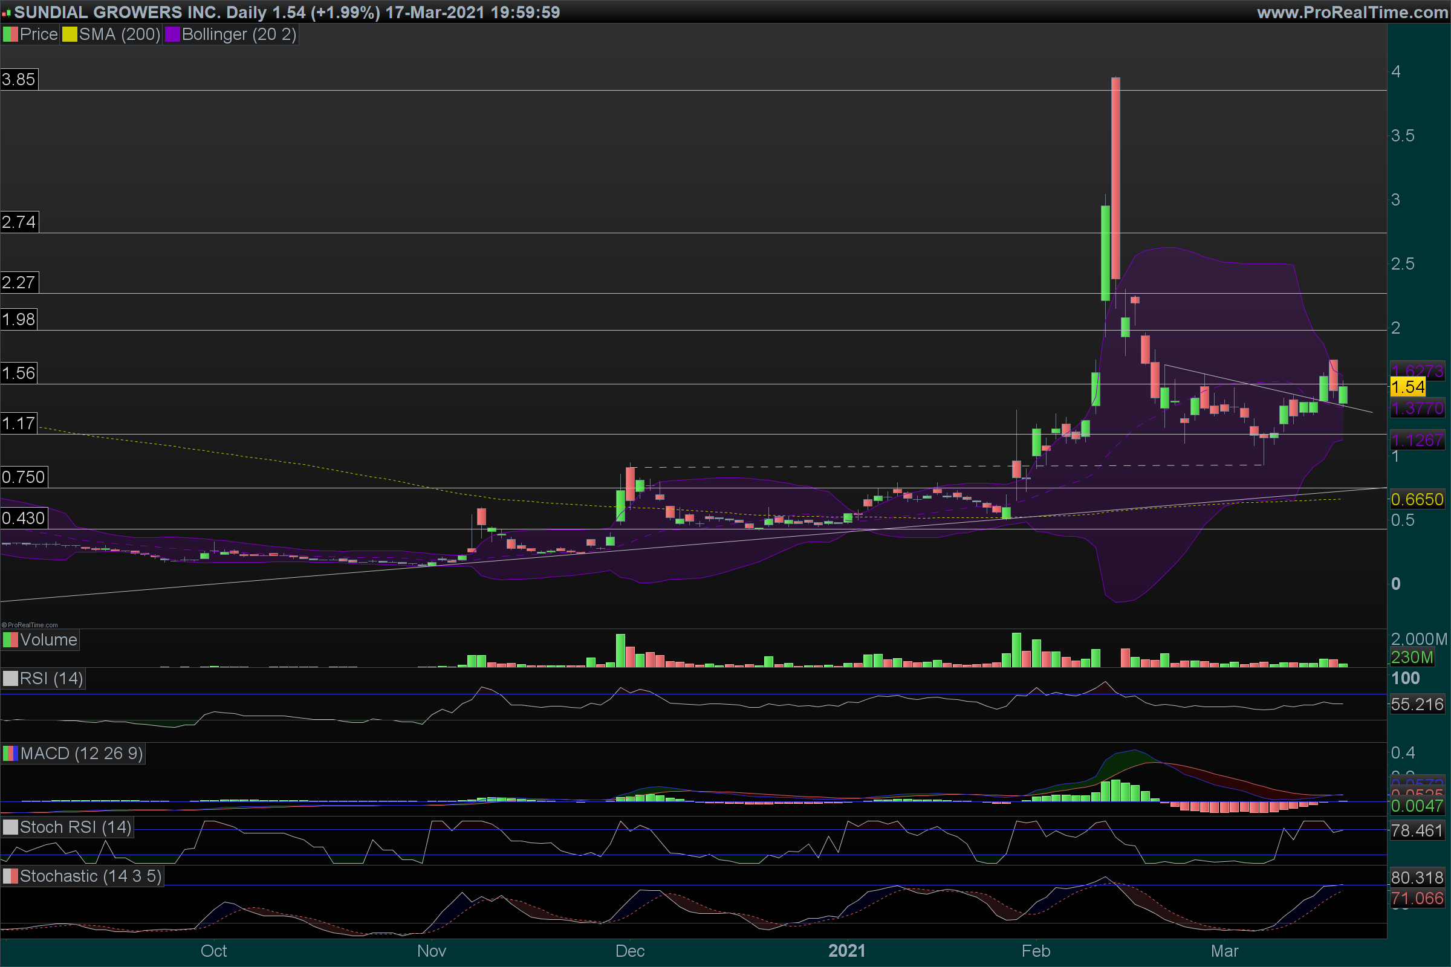Screen dimensions: 1451x967
Task: Click the Price legend candlestick icon
Action: pos(10,34)
